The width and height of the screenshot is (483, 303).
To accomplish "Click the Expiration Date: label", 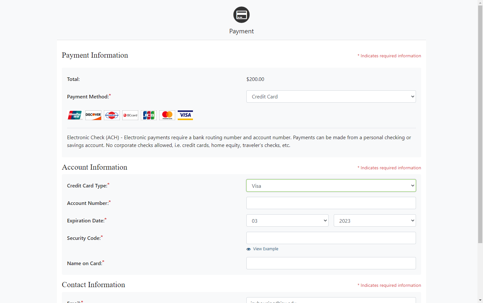I will tap(87, 220).
